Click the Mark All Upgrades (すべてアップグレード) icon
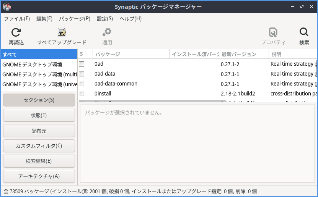The image size is (318, 197). click(62, 32)
